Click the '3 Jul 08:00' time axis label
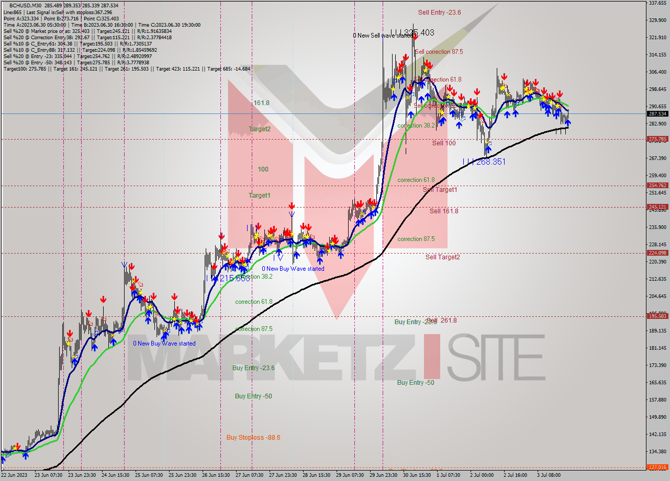This screenshot has height=481, width=670. [x=549, y=475]
